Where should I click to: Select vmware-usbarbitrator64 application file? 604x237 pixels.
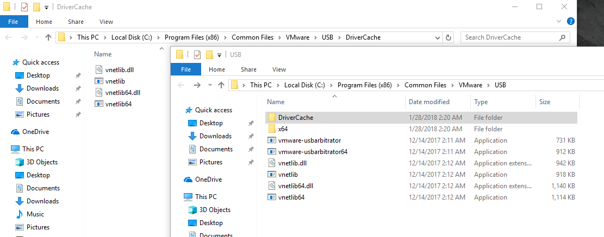point(313,152)
